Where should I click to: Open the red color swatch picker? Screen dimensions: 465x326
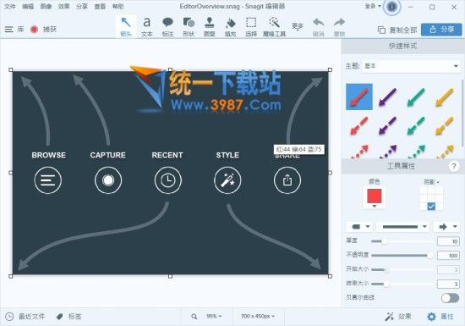[x=375, y=197]
